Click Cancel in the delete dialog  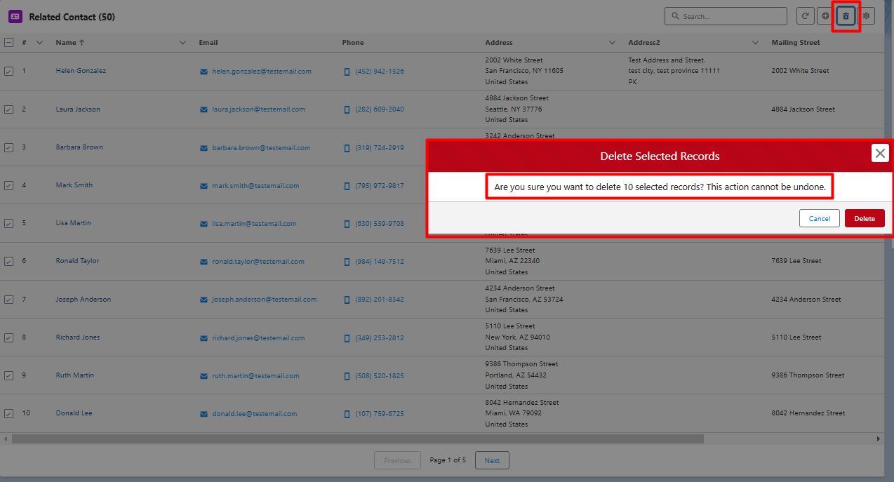tap(820, 218)
